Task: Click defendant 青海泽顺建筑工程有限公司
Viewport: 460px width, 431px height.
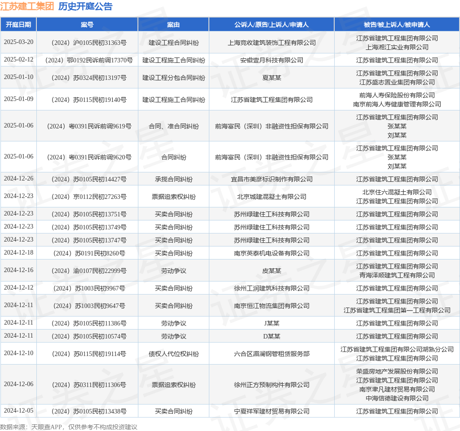Action: [397, 275]
